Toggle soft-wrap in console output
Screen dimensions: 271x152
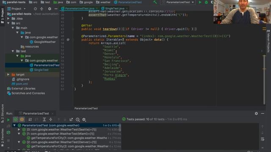click(x=263, y=139)
